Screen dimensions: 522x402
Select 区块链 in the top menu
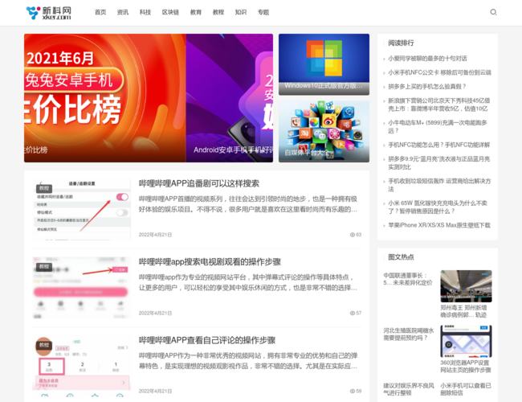click(x=170, y=12)
